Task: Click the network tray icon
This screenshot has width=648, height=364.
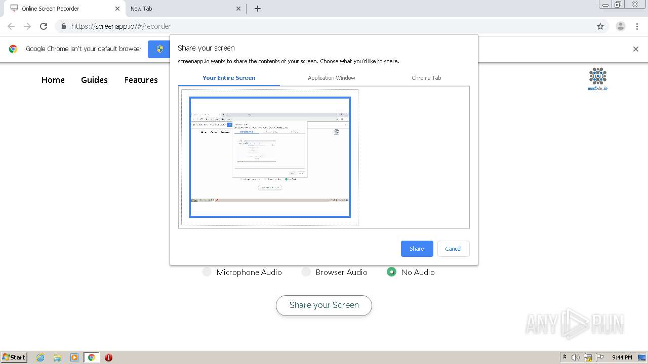Action: (588, 357)
